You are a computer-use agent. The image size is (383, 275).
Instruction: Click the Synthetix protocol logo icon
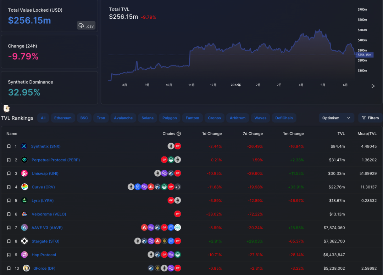pos(24,146)
